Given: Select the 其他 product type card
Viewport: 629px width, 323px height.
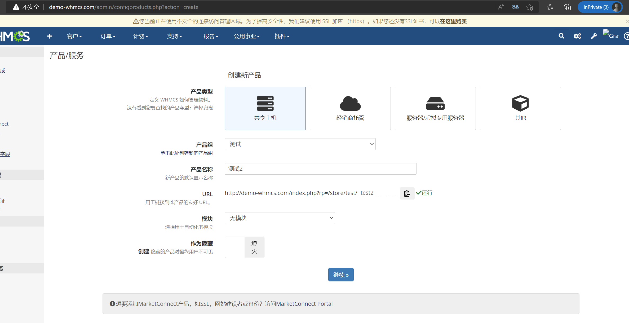Looking at the screenshot, I should [x=520, y=108].
